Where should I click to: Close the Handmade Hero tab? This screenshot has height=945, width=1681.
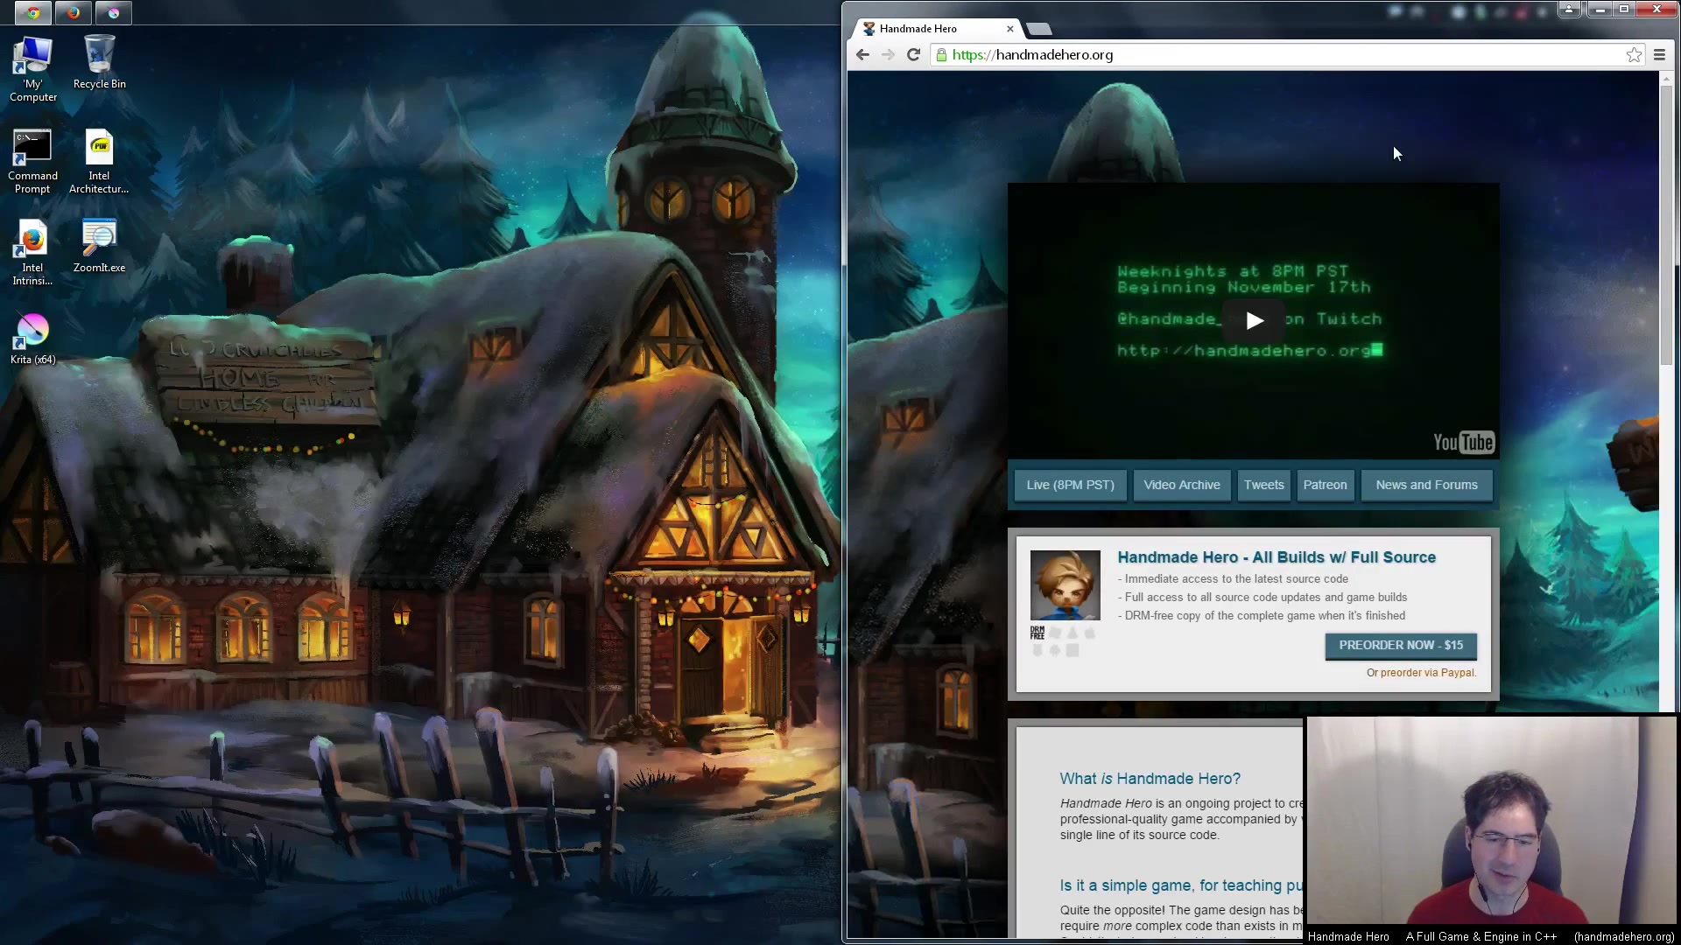[x=1010, y=29]
